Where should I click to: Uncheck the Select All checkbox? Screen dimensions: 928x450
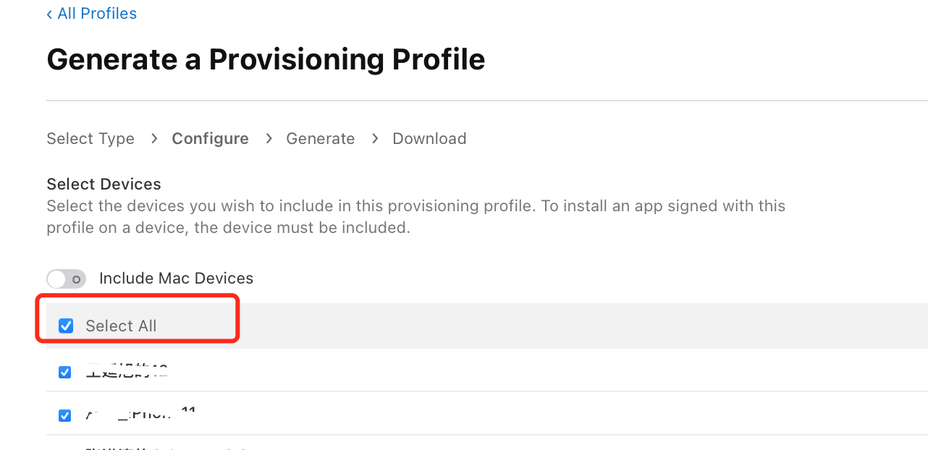pos(66,326)
